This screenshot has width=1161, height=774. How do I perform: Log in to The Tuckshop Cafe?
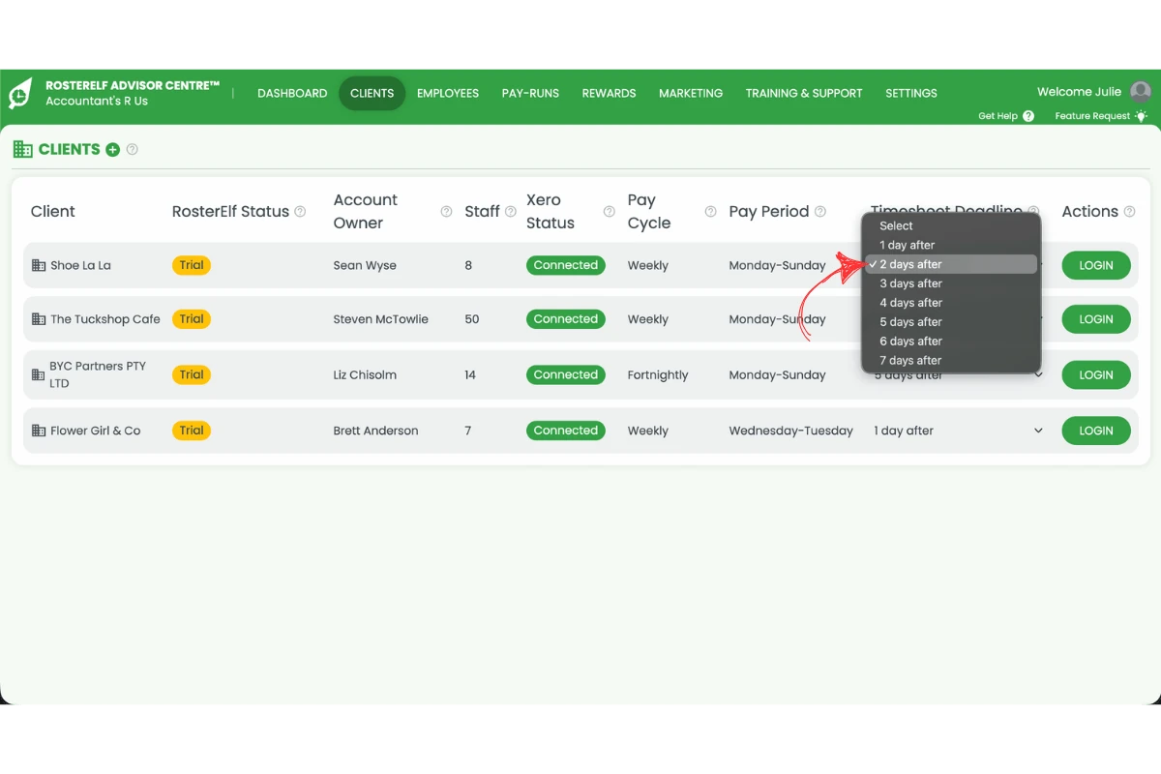(1096, 319)
